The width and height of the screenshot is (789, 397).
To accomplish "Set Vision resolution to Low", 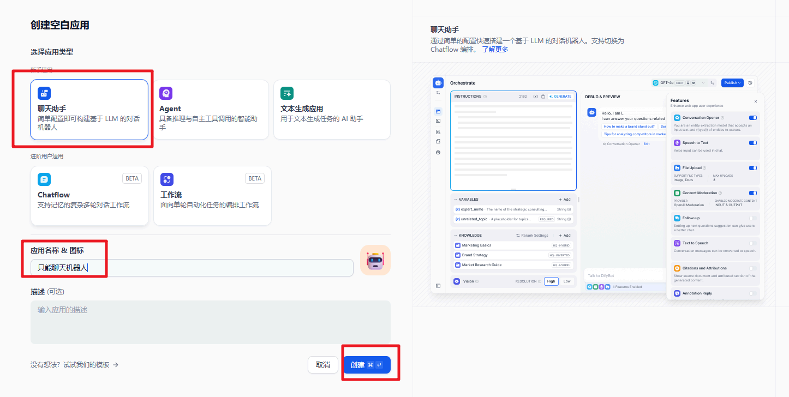I will [x=567, y=281].
